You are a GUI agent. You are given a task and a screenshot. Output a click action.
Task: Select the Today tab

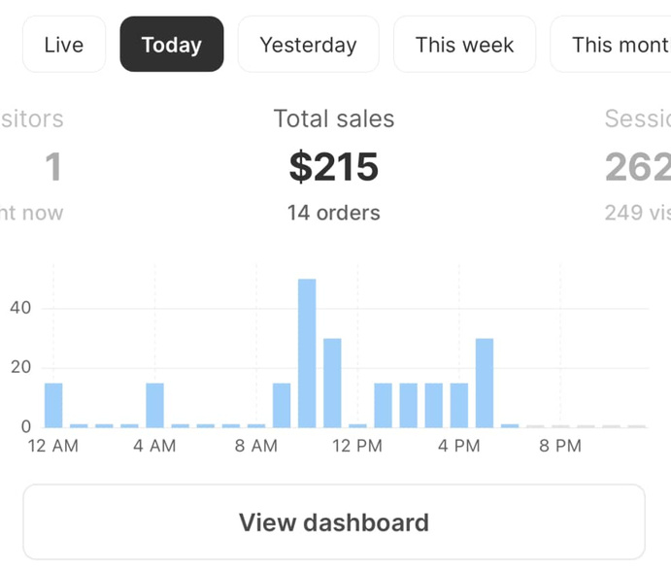click(x=172, y=45)
